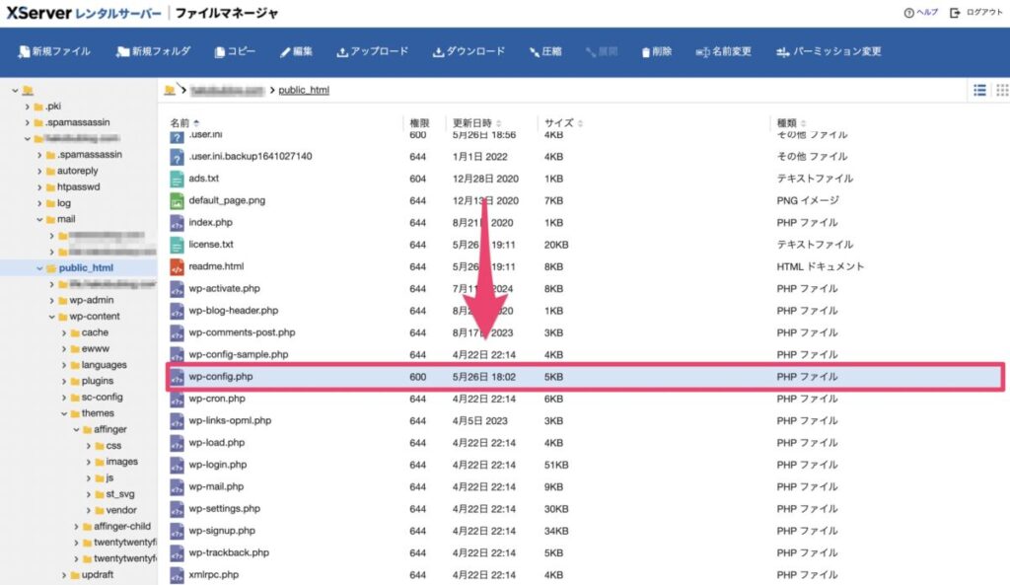Click the New File toolbar icon
Image resolution: width=1010 pixels, height=585 pixels.
(24, 51)
